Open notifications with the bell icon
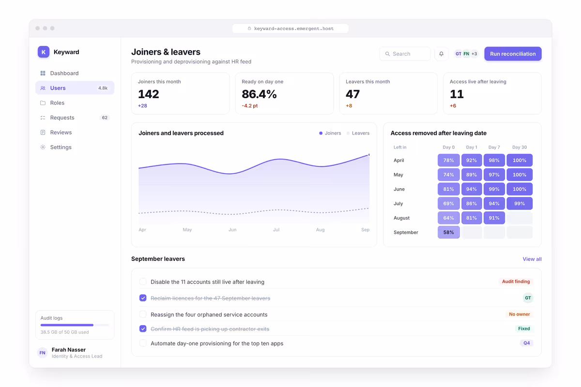 tap(441, 54)
